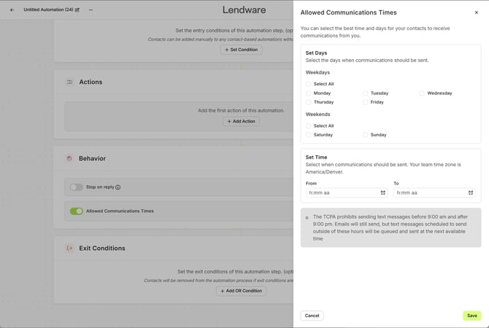Click the Actions section icon
Screen dimensions: 489x328
click(69, 82)
